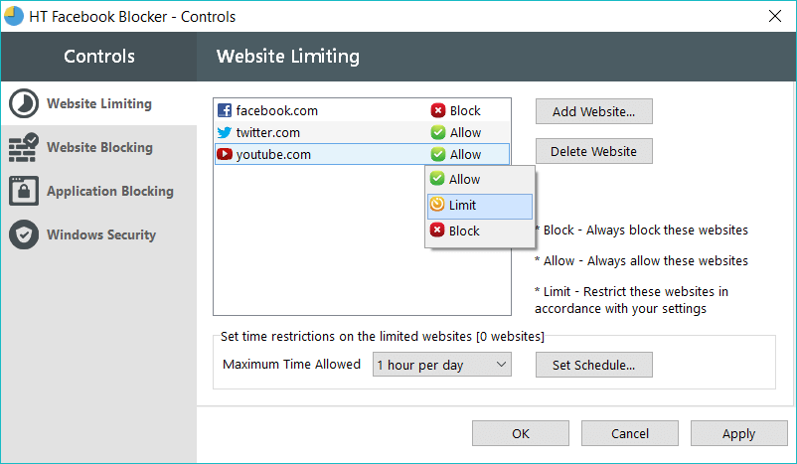Choose Block from the status popup menu

point(480,231)
